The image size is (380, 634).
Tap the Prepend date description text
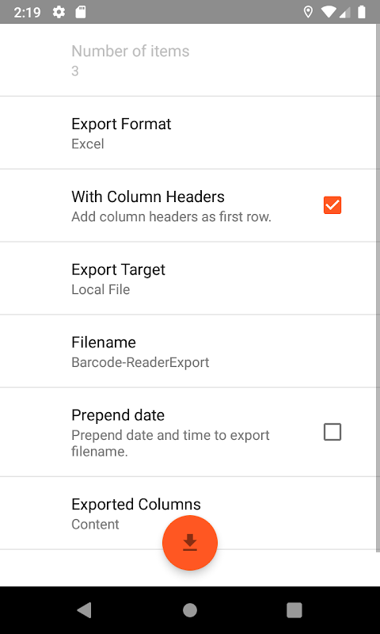point(170,443)
